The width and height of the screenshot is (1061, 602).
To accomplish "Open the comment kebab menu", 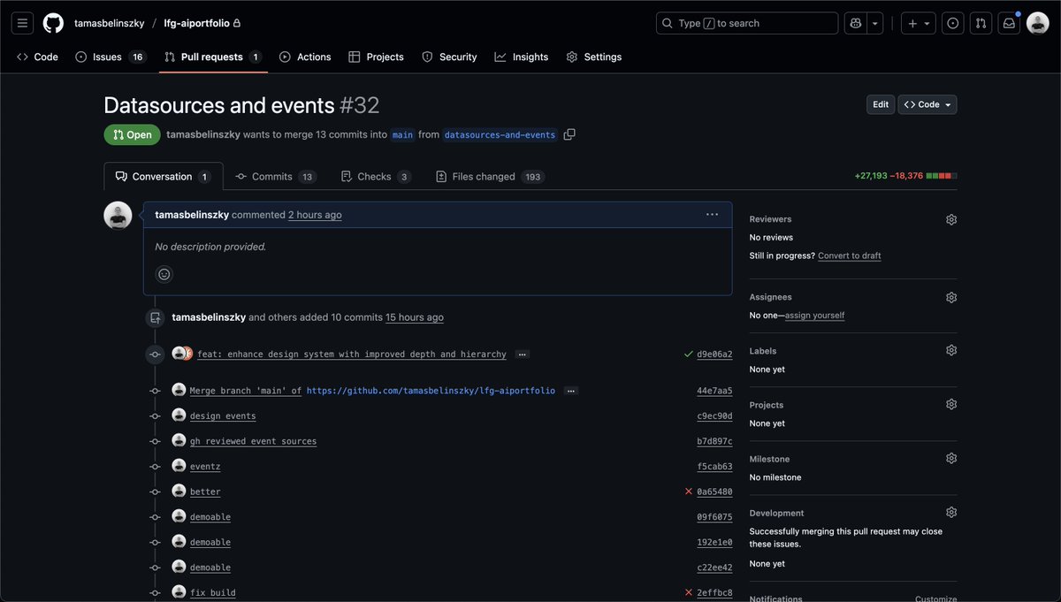I will click(713, 213).
